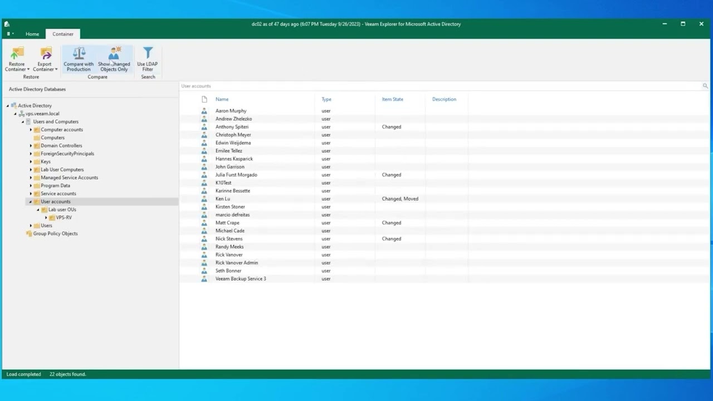Expand the Lab User Computers folder
The width and height of the screenshot is (713, 401).
point(31,169)
